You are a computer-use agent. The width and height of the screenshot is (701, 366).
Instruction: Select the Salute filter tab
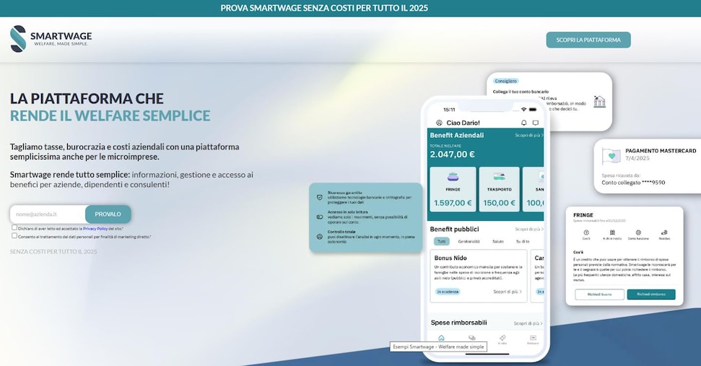tap(498, 241)
